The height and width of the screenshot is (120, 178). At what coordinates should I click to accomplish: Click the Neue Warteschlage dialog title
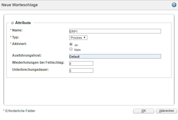pos(20,5)
